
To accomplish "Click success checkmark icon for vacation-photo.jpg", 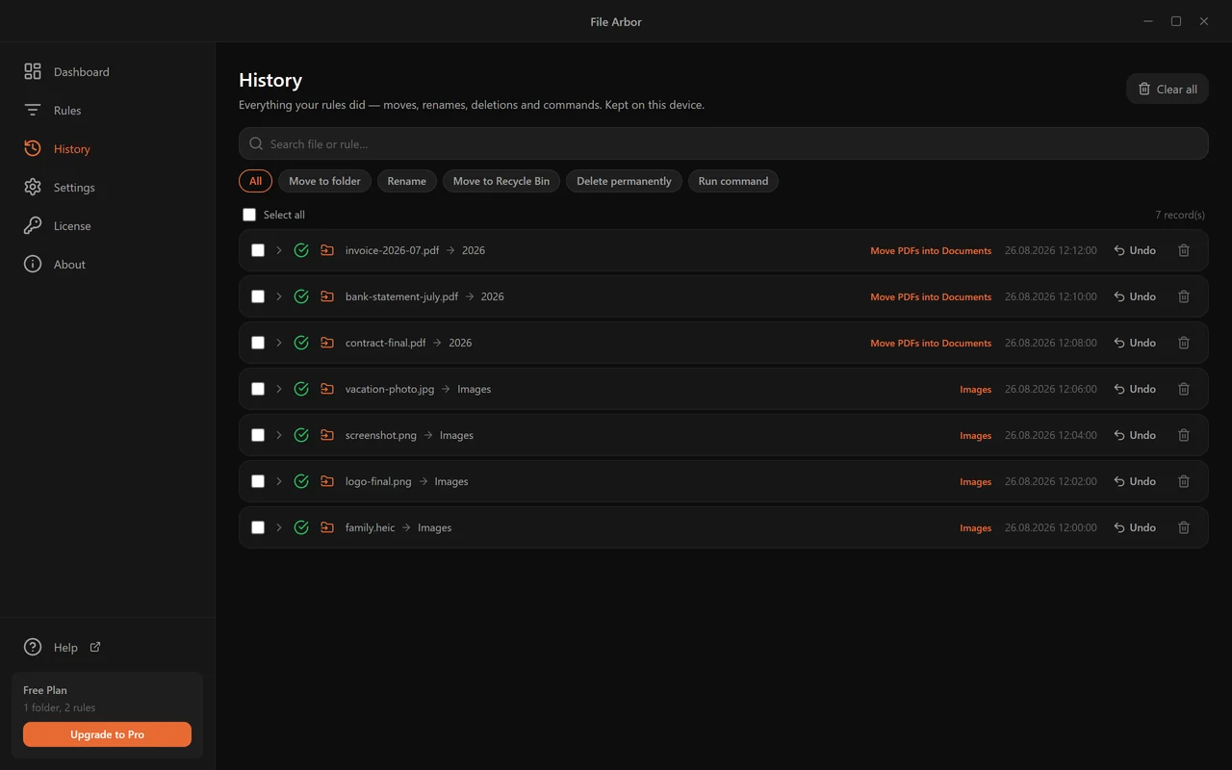I will click(301, 389).
